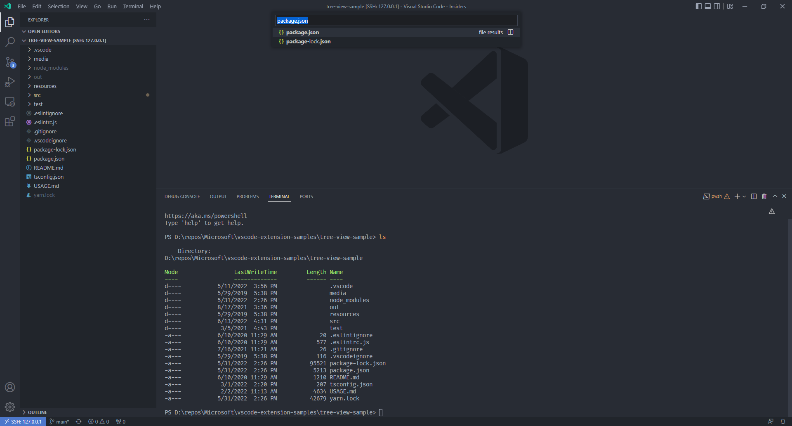Split the terminal into two panes
Image resolution: width=792 pixels, height=426 pixels.
coord(754,196)
